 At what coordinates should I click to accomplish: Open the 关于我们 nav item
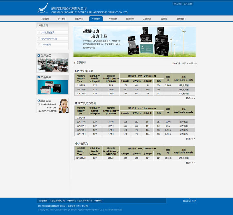[62, 19]
